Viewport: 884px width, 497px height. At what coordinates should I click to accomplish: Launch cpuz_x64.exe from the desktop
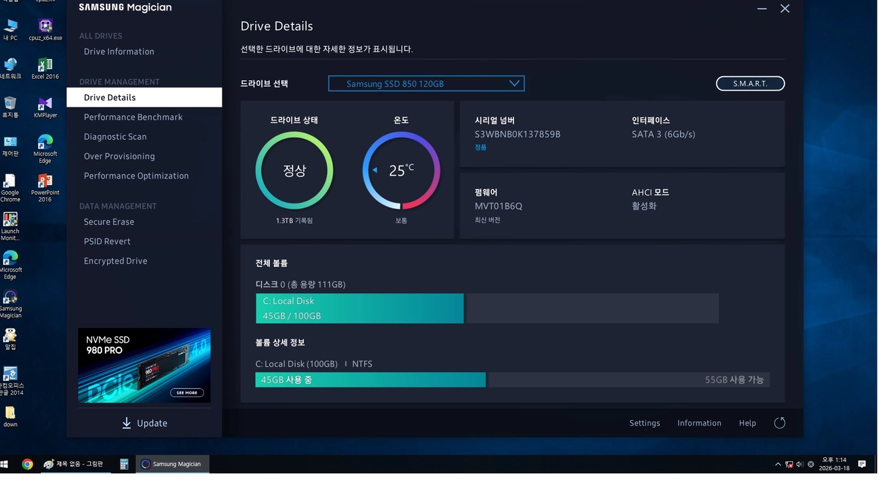[45, 30]
